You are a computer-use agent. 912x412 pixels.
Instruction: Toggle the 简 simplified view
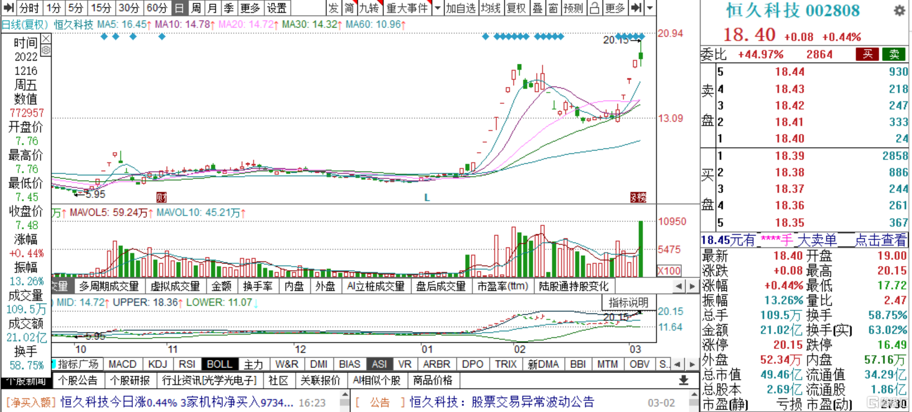(x=349, y=8)
